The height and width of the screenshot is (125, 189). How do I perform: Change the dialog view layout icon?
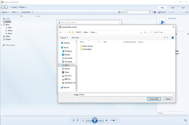pos(165,38)
